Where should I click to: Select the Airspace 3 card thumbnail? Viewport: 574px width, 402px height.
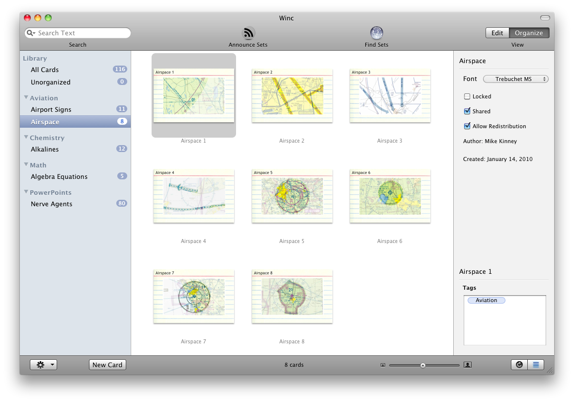(390, 95)
